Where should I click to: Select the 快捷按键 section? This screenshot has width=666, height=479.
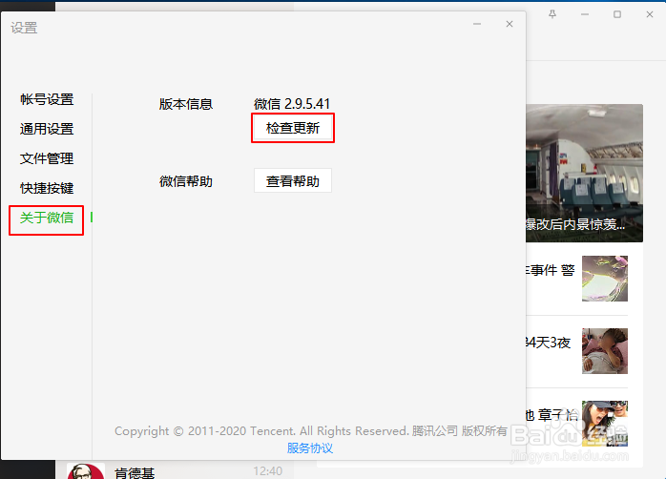[x=47, y=188]
